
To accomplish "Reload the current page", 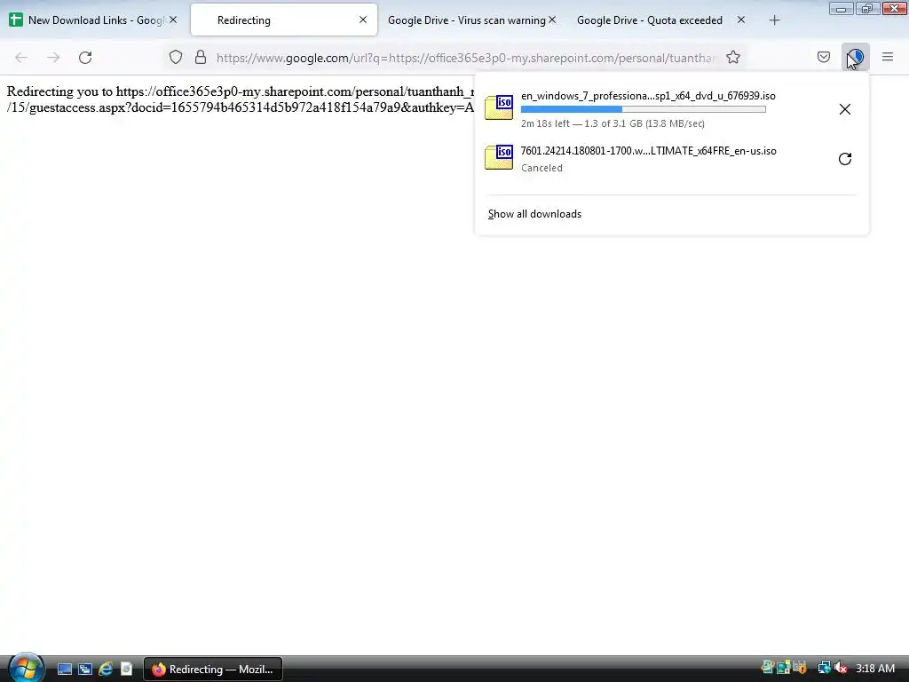I will pyautogui.click(x=85, y=58).
